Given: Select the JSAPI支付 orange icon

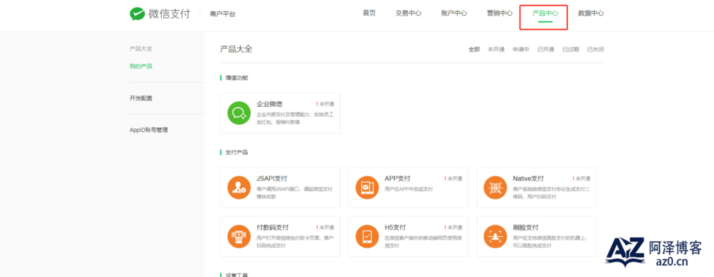Looking at the screenshot, I should pyautogui.click(x=239, y=187).
